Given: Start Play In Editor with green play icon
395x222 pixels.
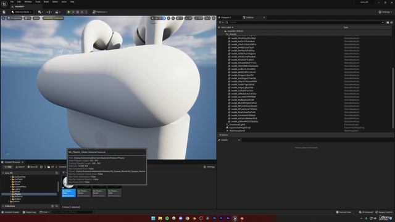Looking at the screenshot, I should point(69,12).
